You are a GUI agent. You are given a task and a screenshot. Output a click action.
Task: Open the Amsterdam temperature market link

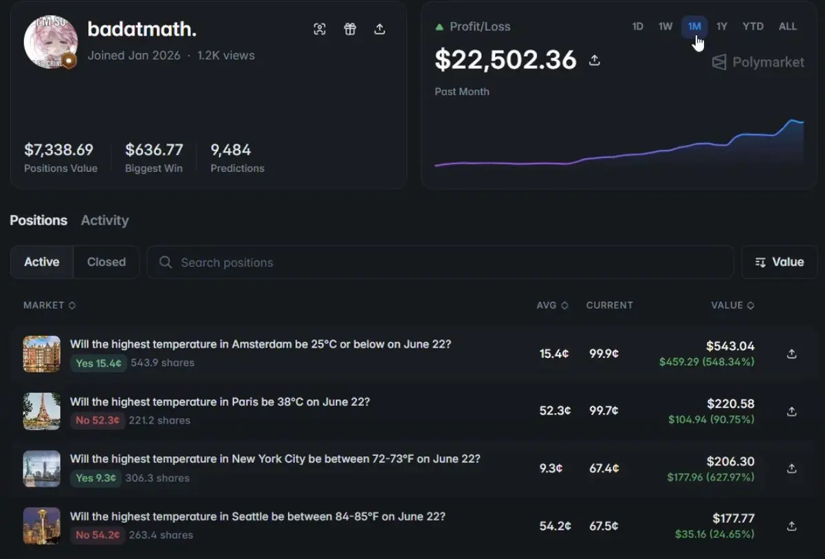pyautogui.click(x=261, y=344)
